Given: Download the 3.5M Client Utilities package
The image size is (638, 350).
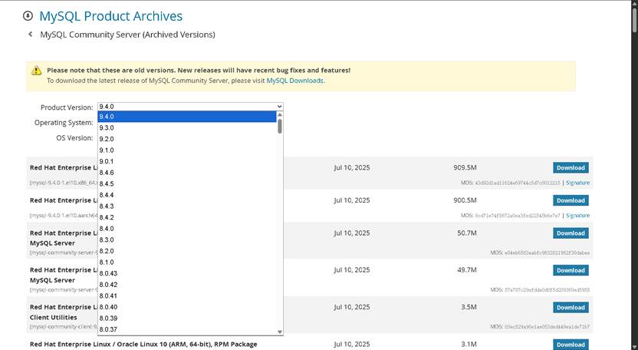Looking at the screenshot, I should click(571, 307).
